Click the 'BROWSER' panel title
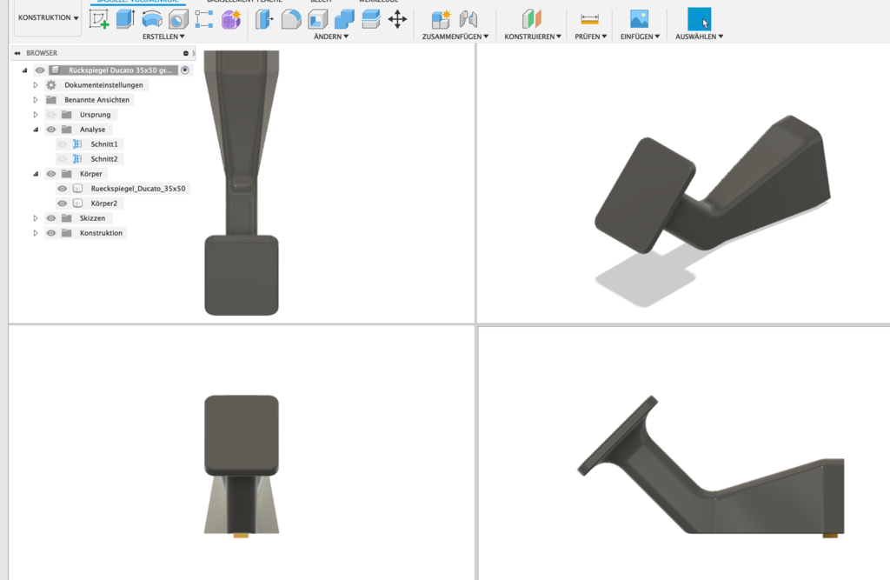Screen dimensions: 890x580 [42, 53]
